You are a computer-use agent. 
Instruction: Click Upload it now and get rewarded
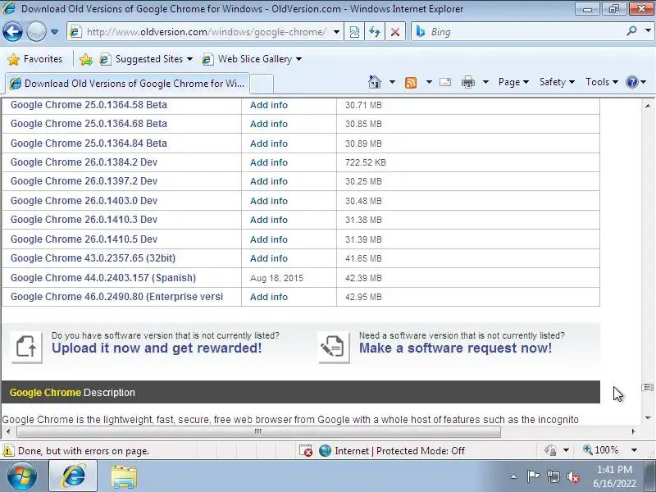(157, 348)
